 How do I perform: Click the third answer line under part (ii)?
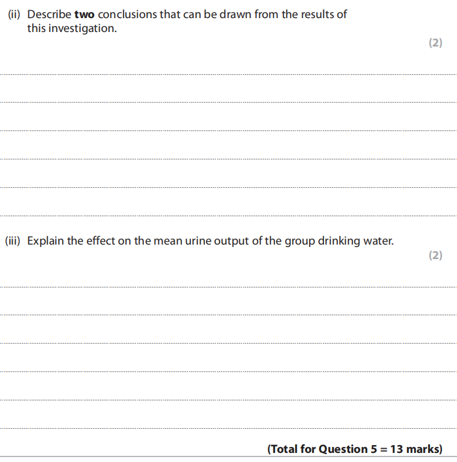[x=228, y=130]
